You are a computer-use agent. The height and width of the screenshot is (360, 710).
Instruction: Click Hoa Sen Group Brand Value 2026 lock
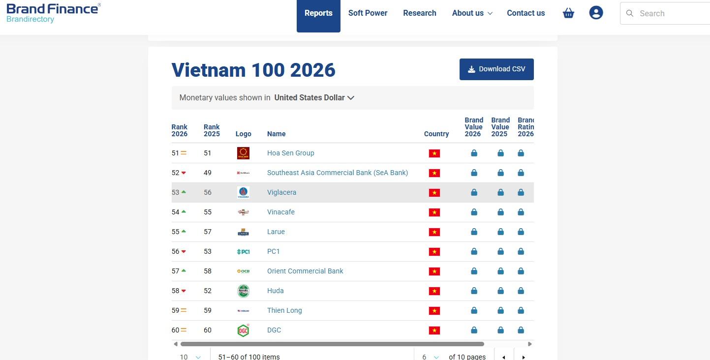(474, 153)
